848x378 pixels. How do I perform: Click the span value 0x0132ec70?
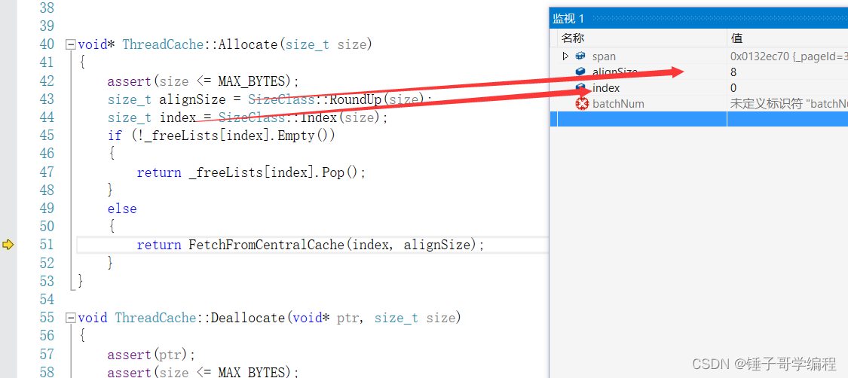[x=788, y=56]
